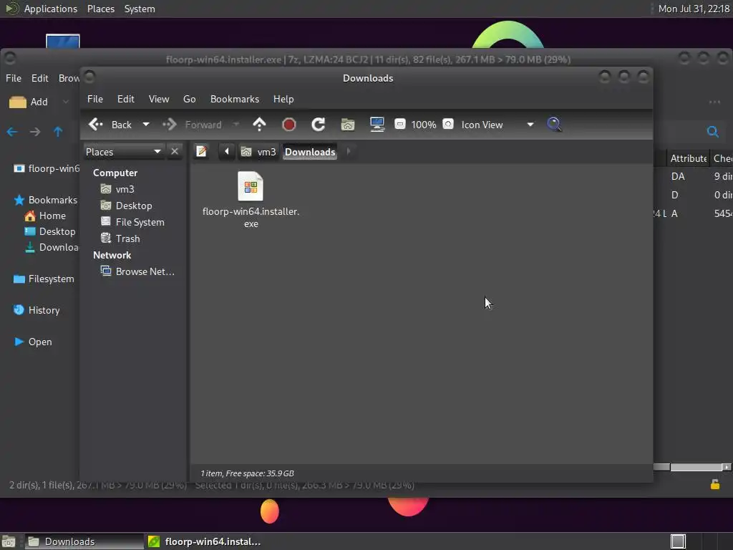Click Home in the archiver sidebar
The width and height of the screenshot is (733, 550).
45,216
